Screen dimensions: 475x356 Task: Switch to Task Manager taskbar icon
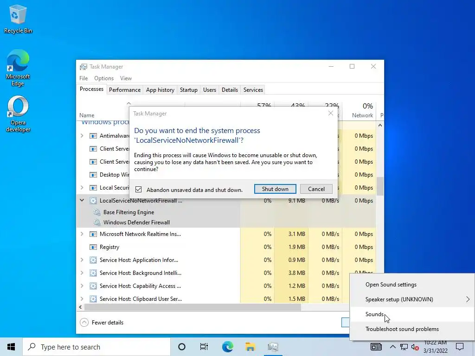[273, 347]
